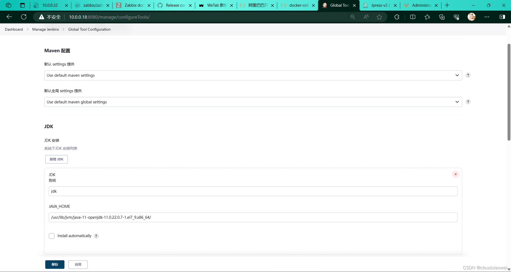Open the not-secure site info warning

50,17
